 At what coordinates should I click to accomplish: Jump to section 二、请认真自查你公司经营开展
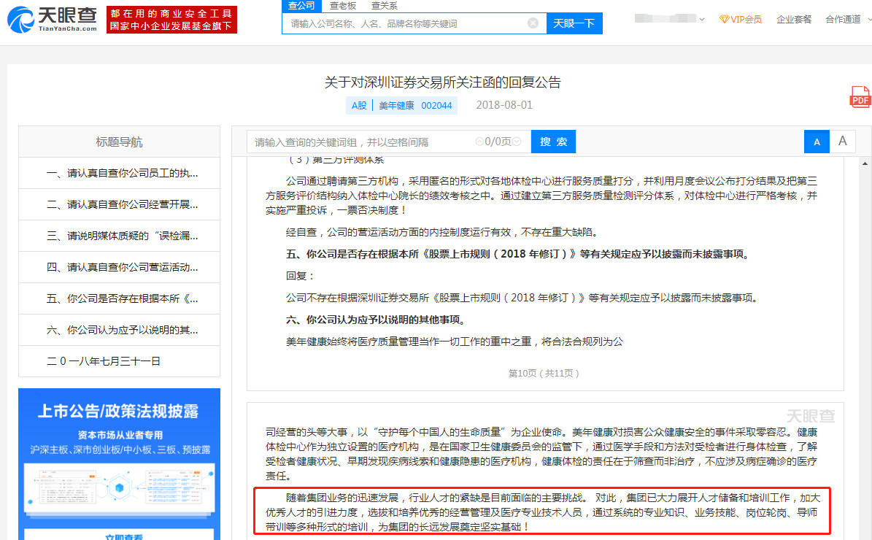tap(120, 204)
